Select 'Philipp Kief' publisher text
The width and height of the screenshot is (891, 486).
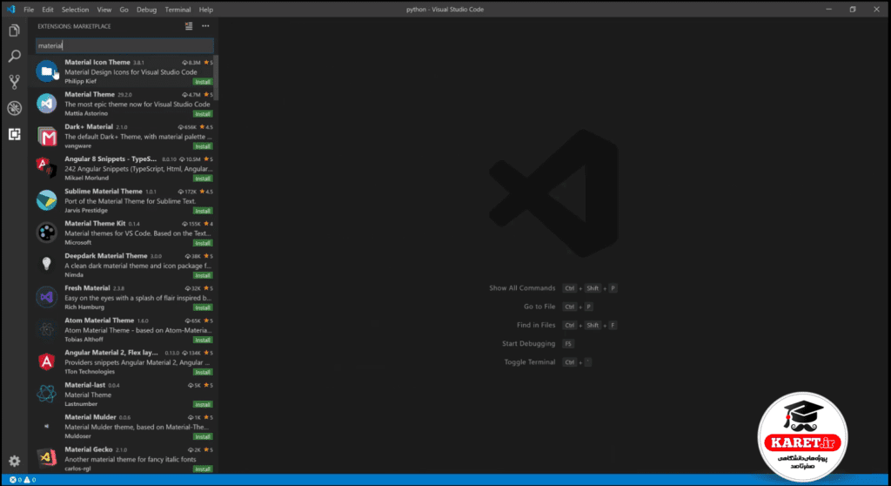coord(80,81)
